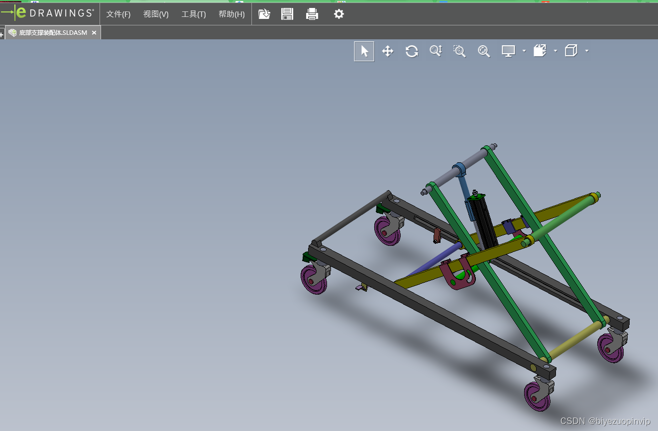
Task: Click the plus new tab button
Action: [2, 35]
